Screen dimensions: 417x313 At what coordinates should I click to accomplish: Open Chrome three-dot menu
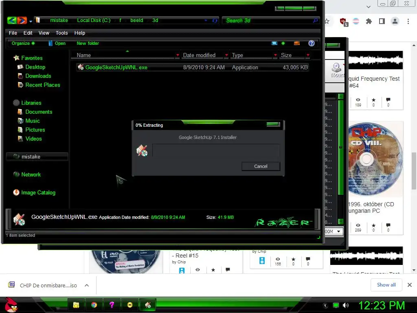pyautogui.click(x=408, y=21)
